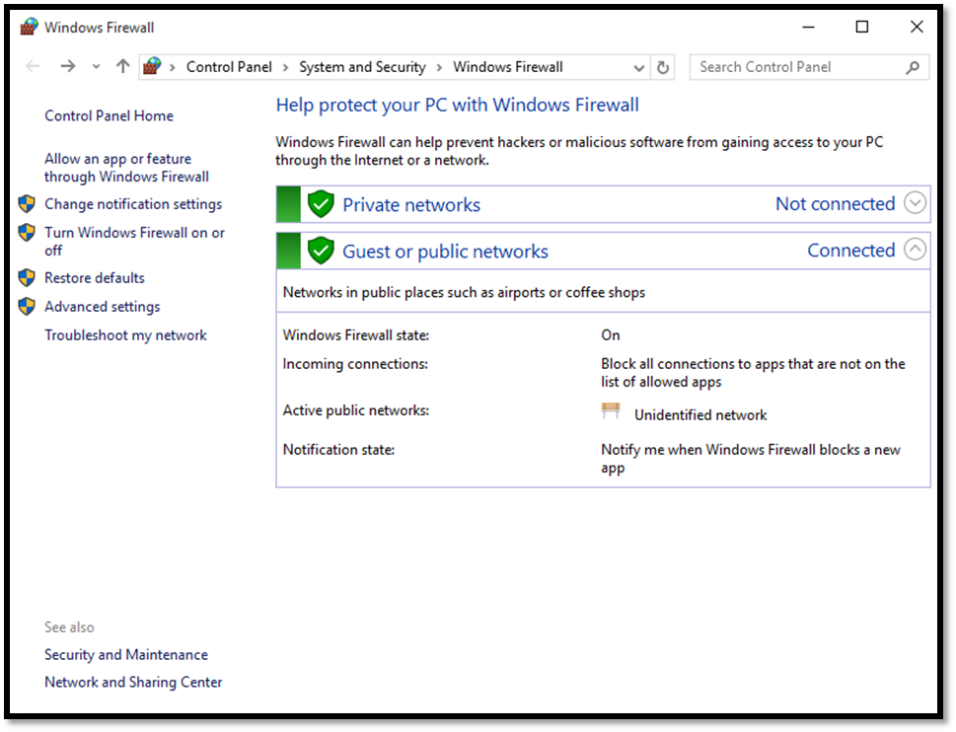The image size is (956, 732).
Task: Close the Windows Firewall window
Action: (917, 27)
